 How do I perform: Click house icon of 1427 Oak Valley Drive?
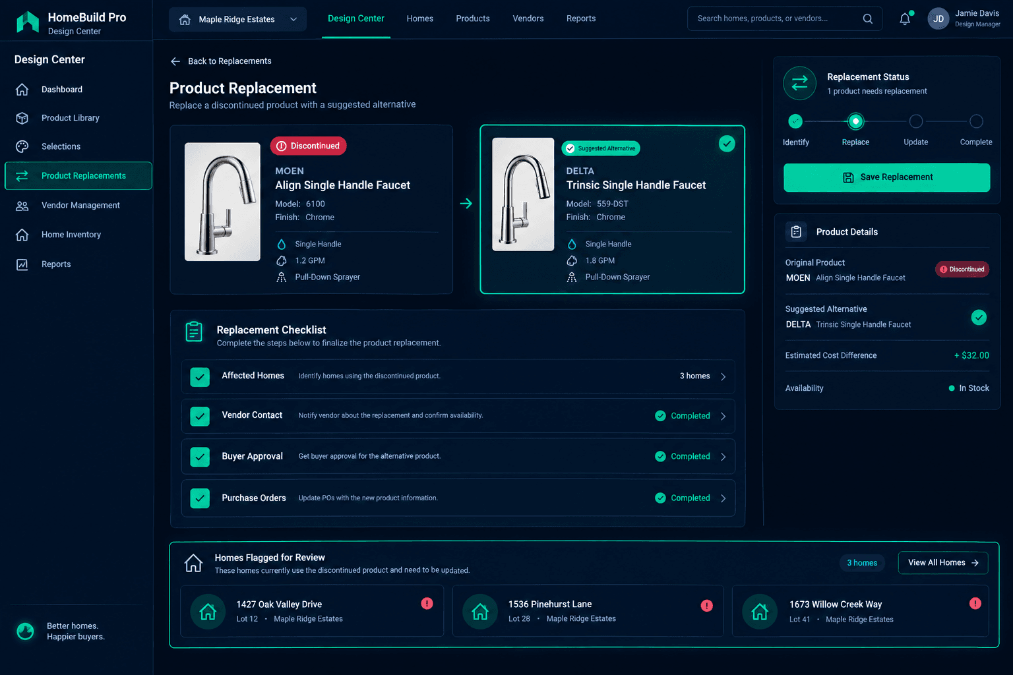point(208,612)
